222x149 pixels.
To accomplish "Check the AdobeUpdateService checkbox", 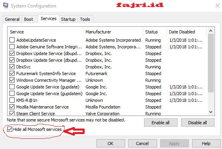I will point(12,40).
